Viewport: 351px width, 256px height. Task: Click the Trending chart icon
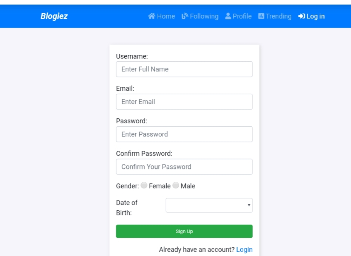click(x=261, y=16)
